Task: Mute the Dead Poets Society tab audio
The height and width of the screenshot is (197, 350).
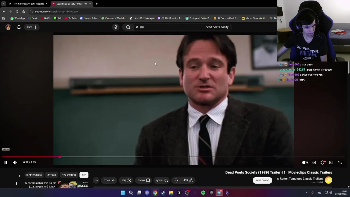Action: (86, 4)
